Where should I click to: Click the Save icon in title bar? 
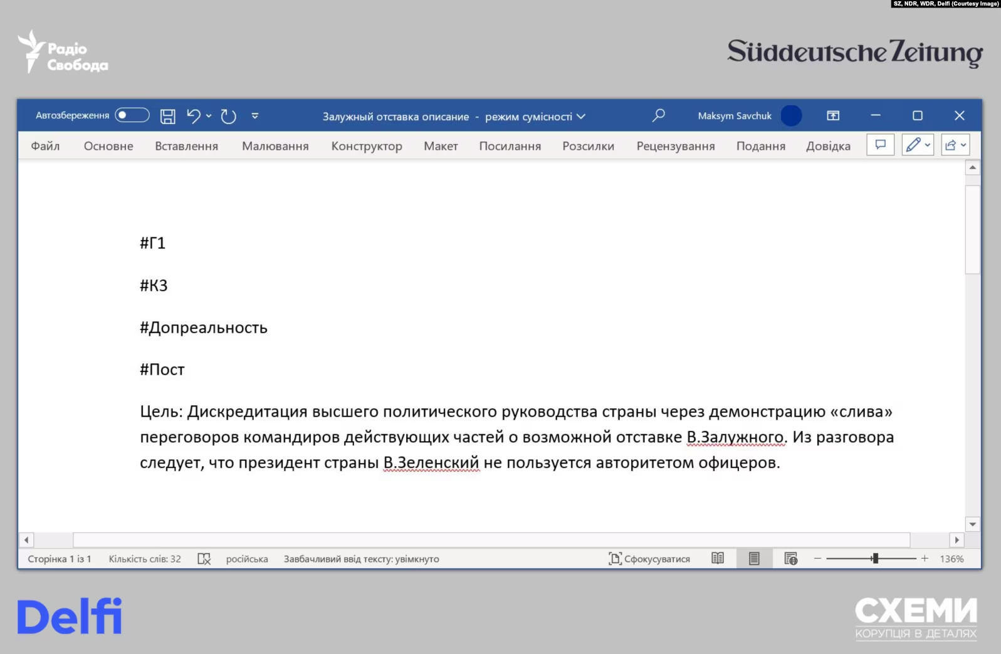click(x=167, y=116)
